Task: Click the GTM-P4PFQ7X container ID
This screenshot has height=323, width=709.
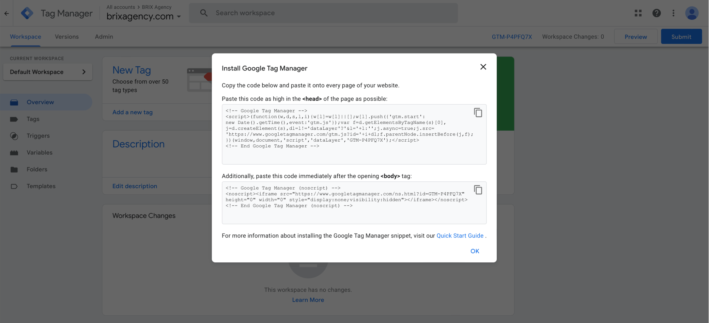Action: 512,36
